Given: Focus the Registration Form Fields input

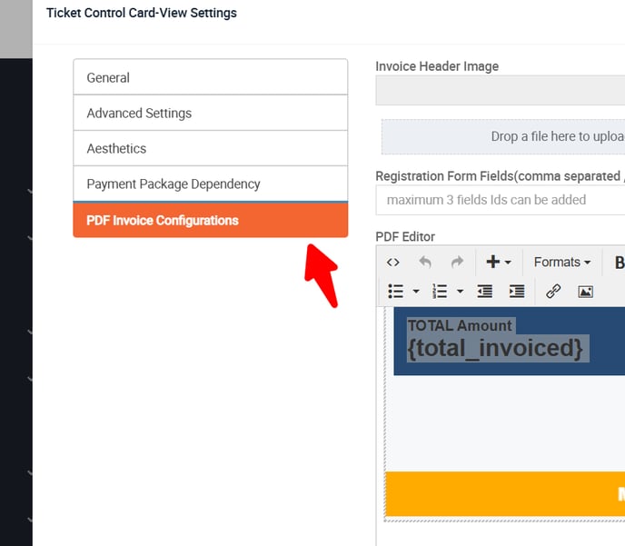Looking at the screenshot, I should (x=501, y=200).
